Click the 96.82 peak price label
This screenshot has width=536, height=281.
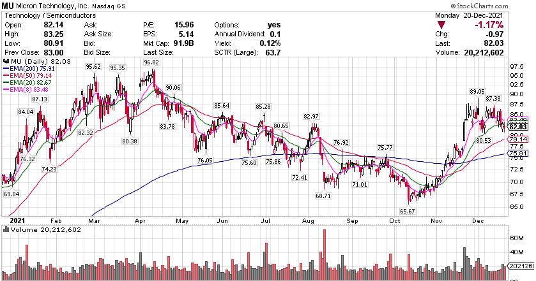pos(151,62)
